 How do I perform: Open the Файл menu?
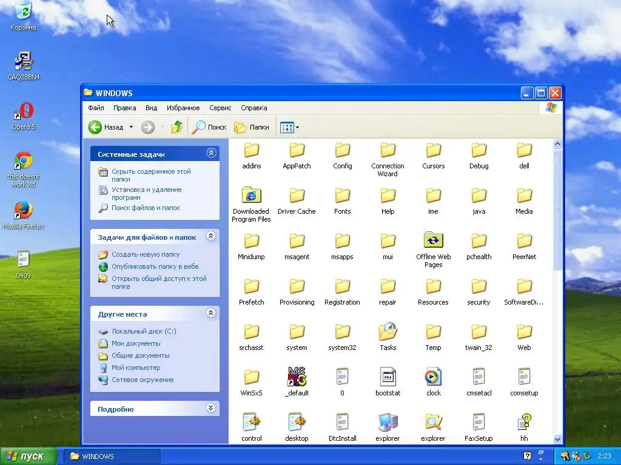point(96,108)
